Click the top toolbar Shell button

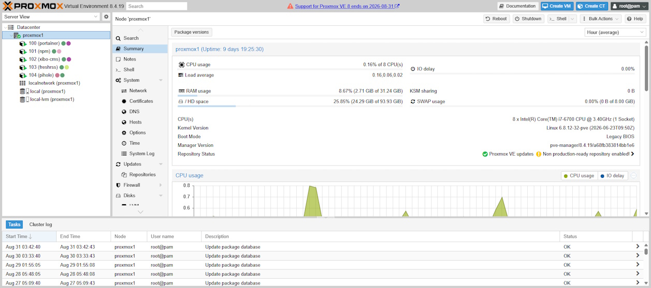tap(558, 19)
